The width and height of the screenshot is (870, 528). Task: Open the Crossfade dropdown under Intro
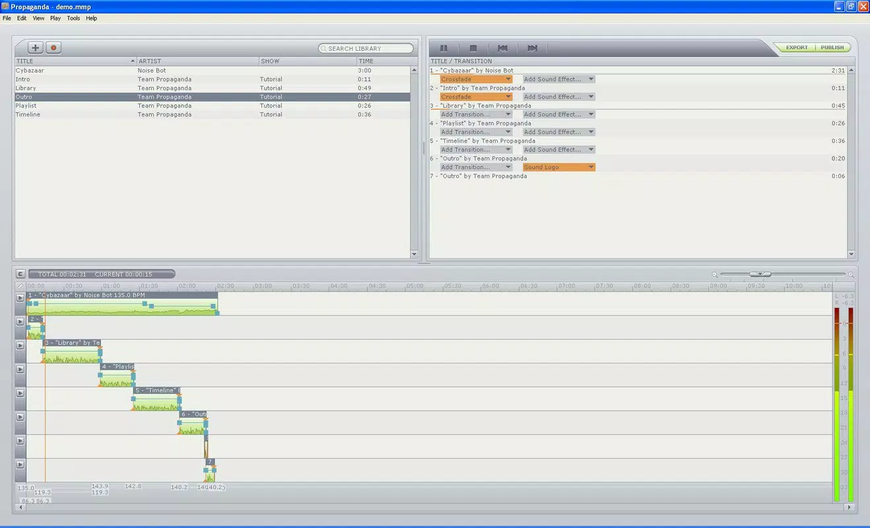[x=476, y=97]
